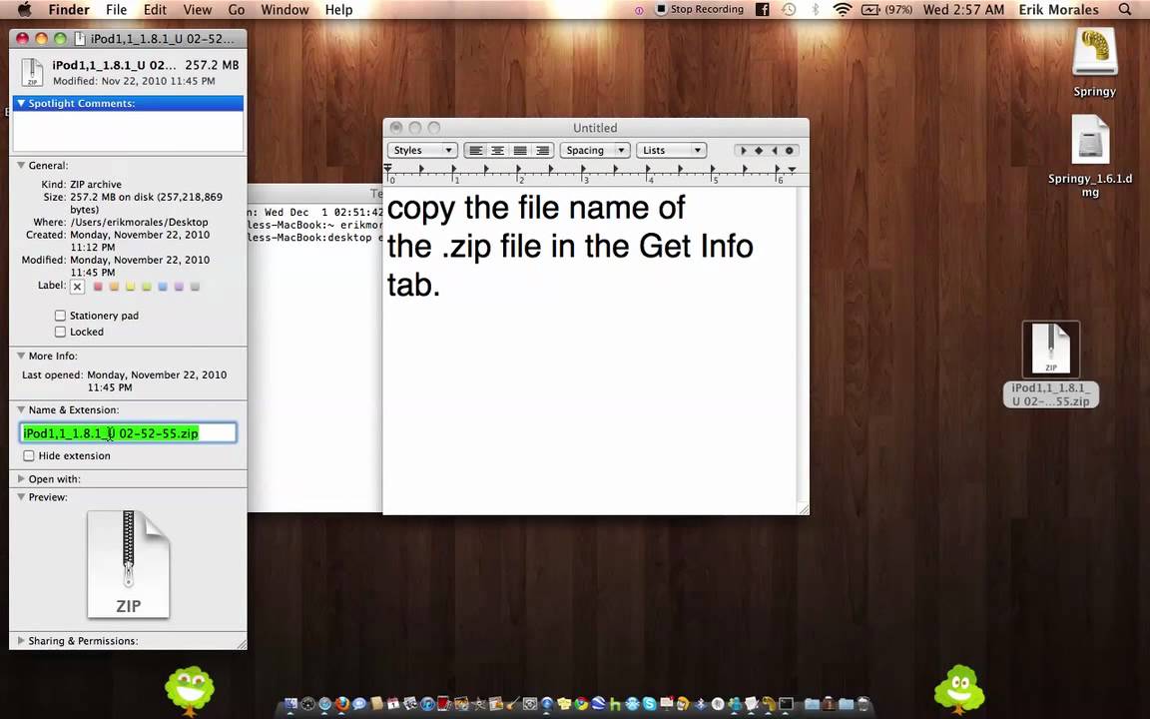1150x719 pixels.
Task: Apply red label color
Action: click(x=98, y=287)
